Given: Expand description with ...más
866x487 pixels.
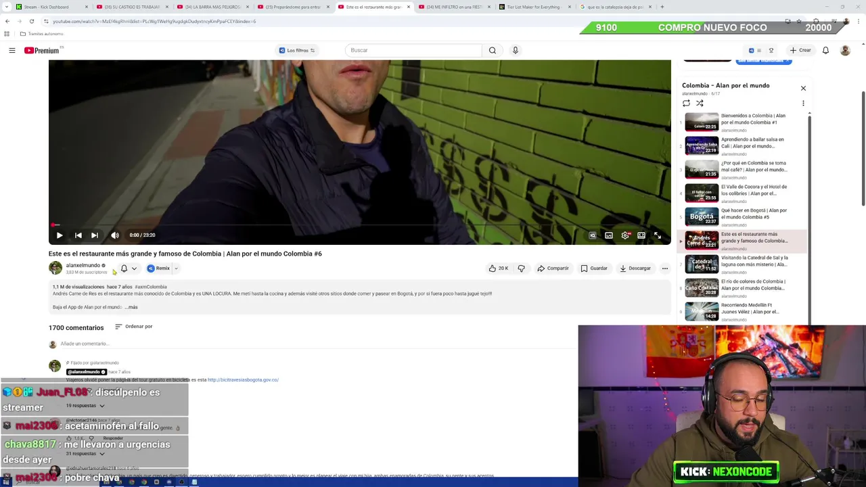Looking at the screenshot, I should coord(131,307).
